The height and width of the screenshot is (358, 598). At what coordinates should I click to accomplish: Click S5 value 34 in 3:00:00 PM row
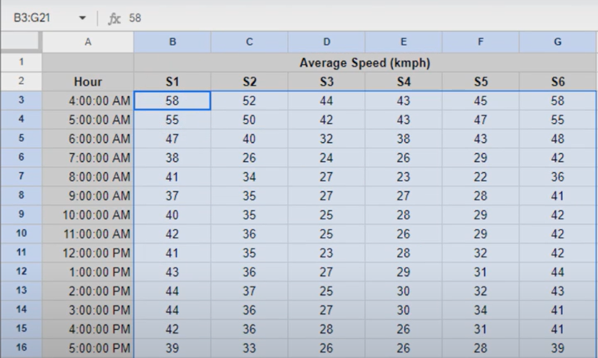(481, 310)
